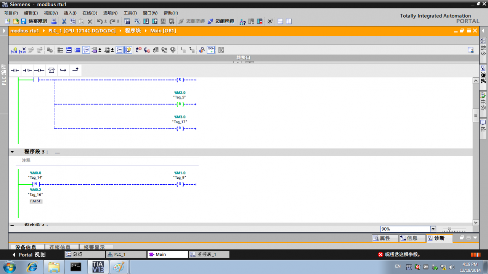The image size is (488, 274).
Task: Click the Upload from device icon
Action: point(154,21)
